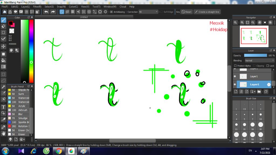Select the radial lines snap icon
Image resolution: width=276 pixels, height=155 pixels.
click(84, 12)
